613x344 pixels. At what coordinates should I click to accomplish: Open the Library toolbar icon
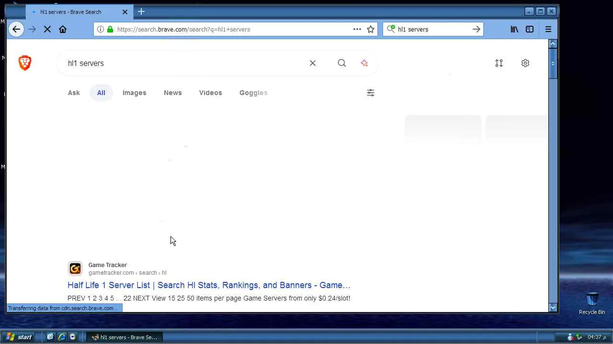click(x=514, y=29)
